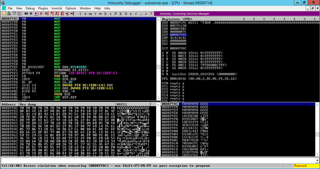The width and height of the screenshot is (320, 169).
Task: Run the program with the play icon
Action: 36,13
